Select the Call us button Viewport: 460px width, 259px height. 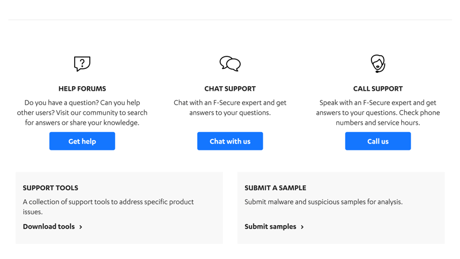pyautogui.click(x=378, y=141)
